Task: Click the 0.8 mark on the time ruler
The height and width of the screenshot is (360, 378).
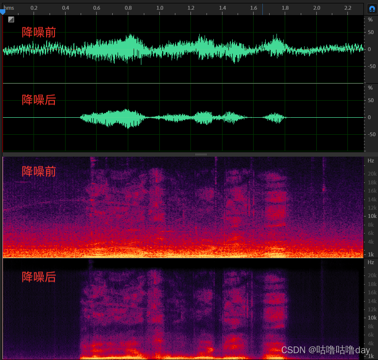Action: [x=128, y=8]
